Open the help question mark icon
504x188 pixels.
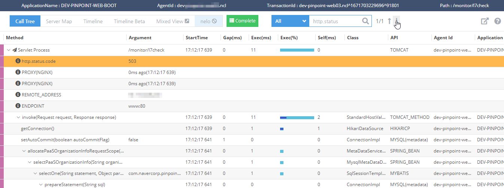498,21
